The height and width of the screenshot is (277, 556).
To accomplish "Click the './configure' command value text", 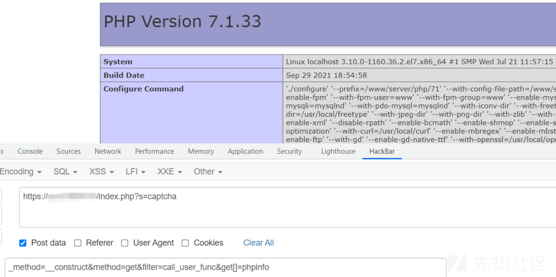I will pos(421,114).
